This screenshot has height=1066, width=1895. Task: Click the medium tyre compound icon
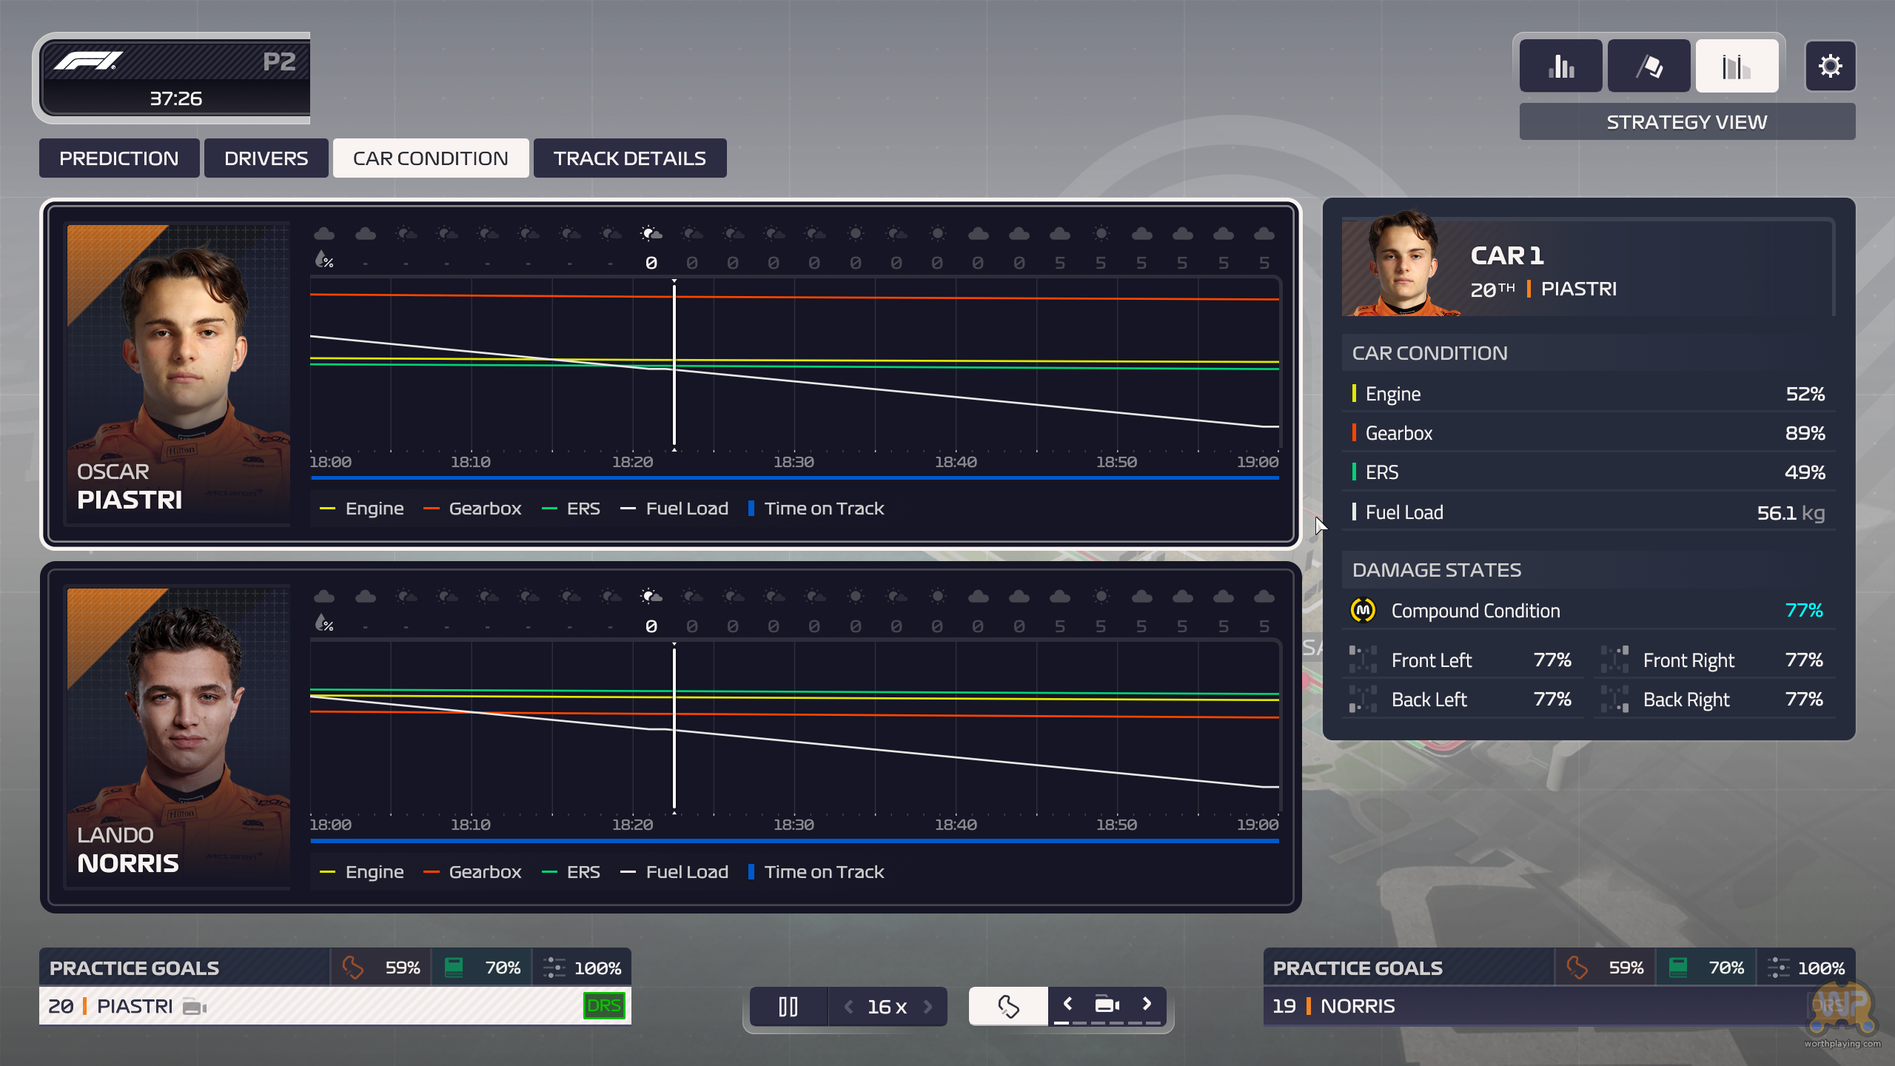tap(1363, 611)
